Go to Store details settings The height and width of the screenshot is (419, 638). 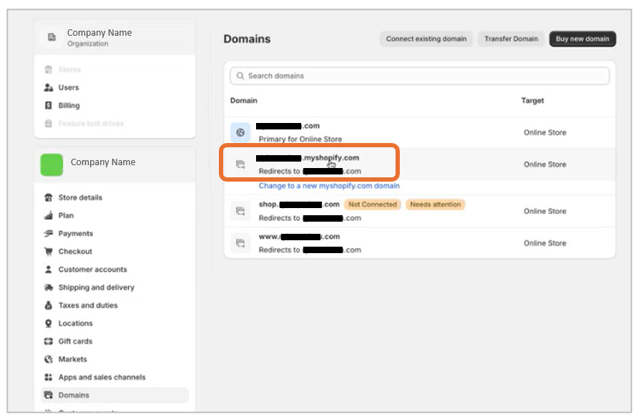tap(80, 198)
